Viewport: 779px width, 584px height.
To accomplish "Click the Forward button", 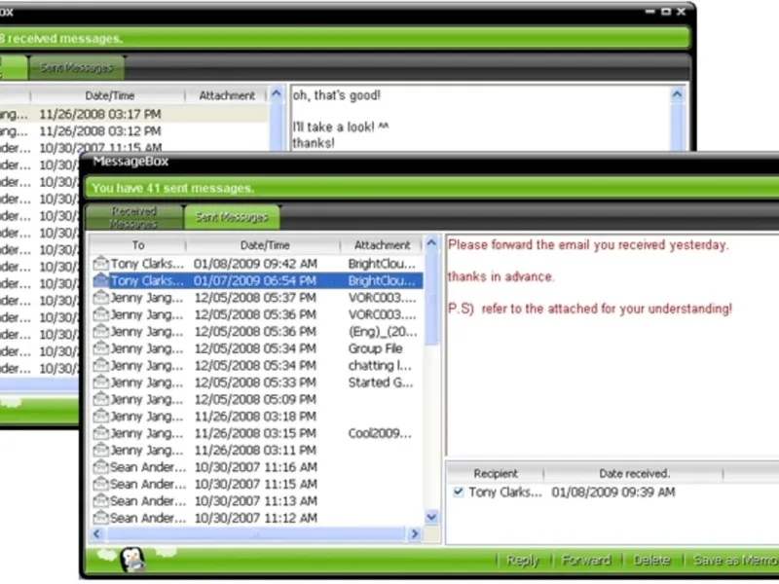I will 586,561.
